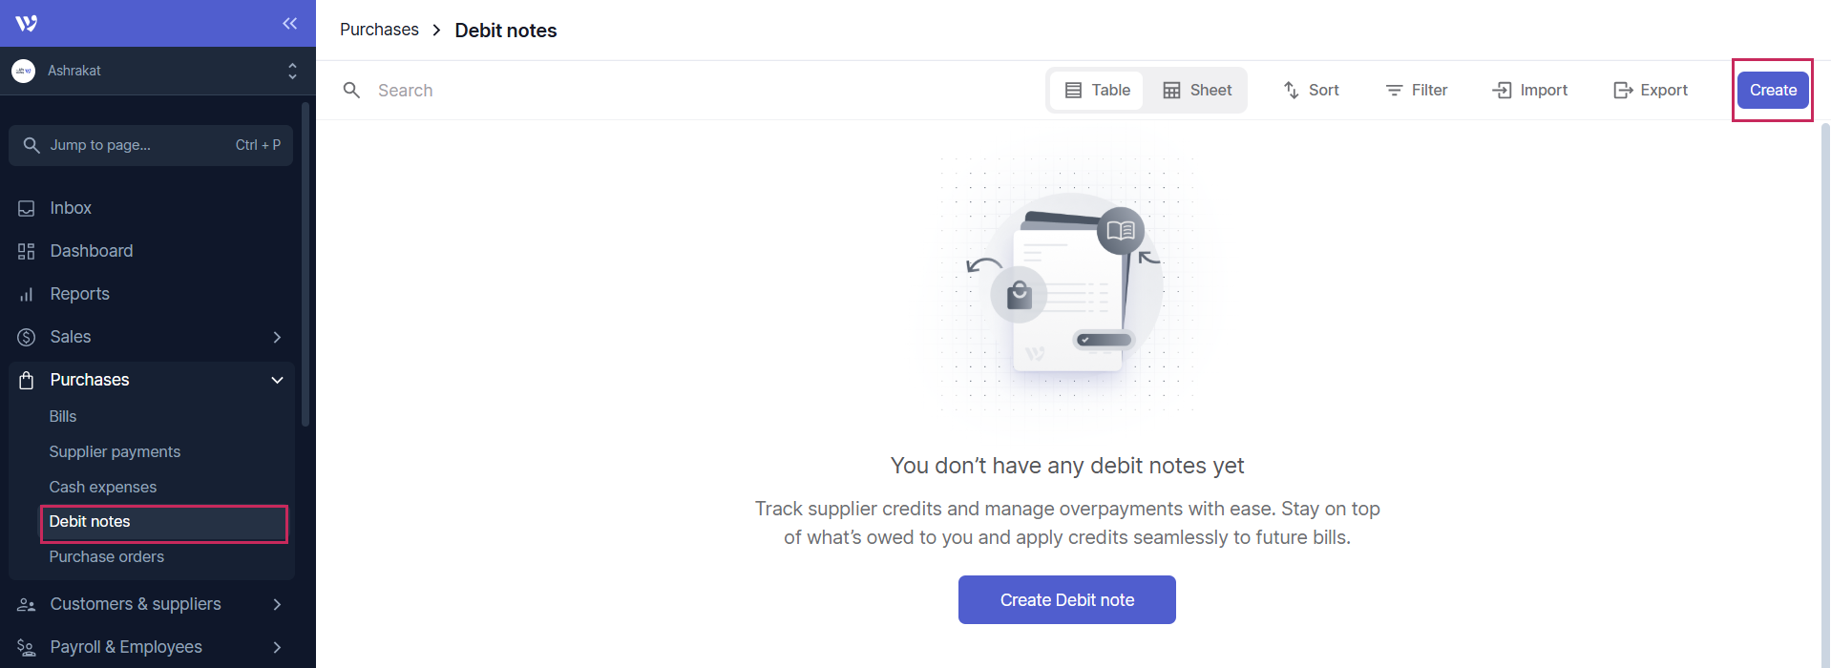Collapse the sidebar with the double-chevron toggle
This screenshot has width=1831, height=668.
(x=289, y=24)
